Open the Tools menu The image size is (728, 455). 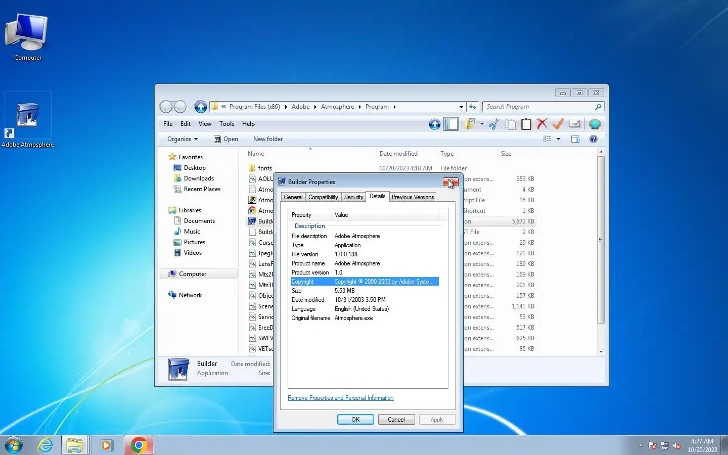[226, 124]
